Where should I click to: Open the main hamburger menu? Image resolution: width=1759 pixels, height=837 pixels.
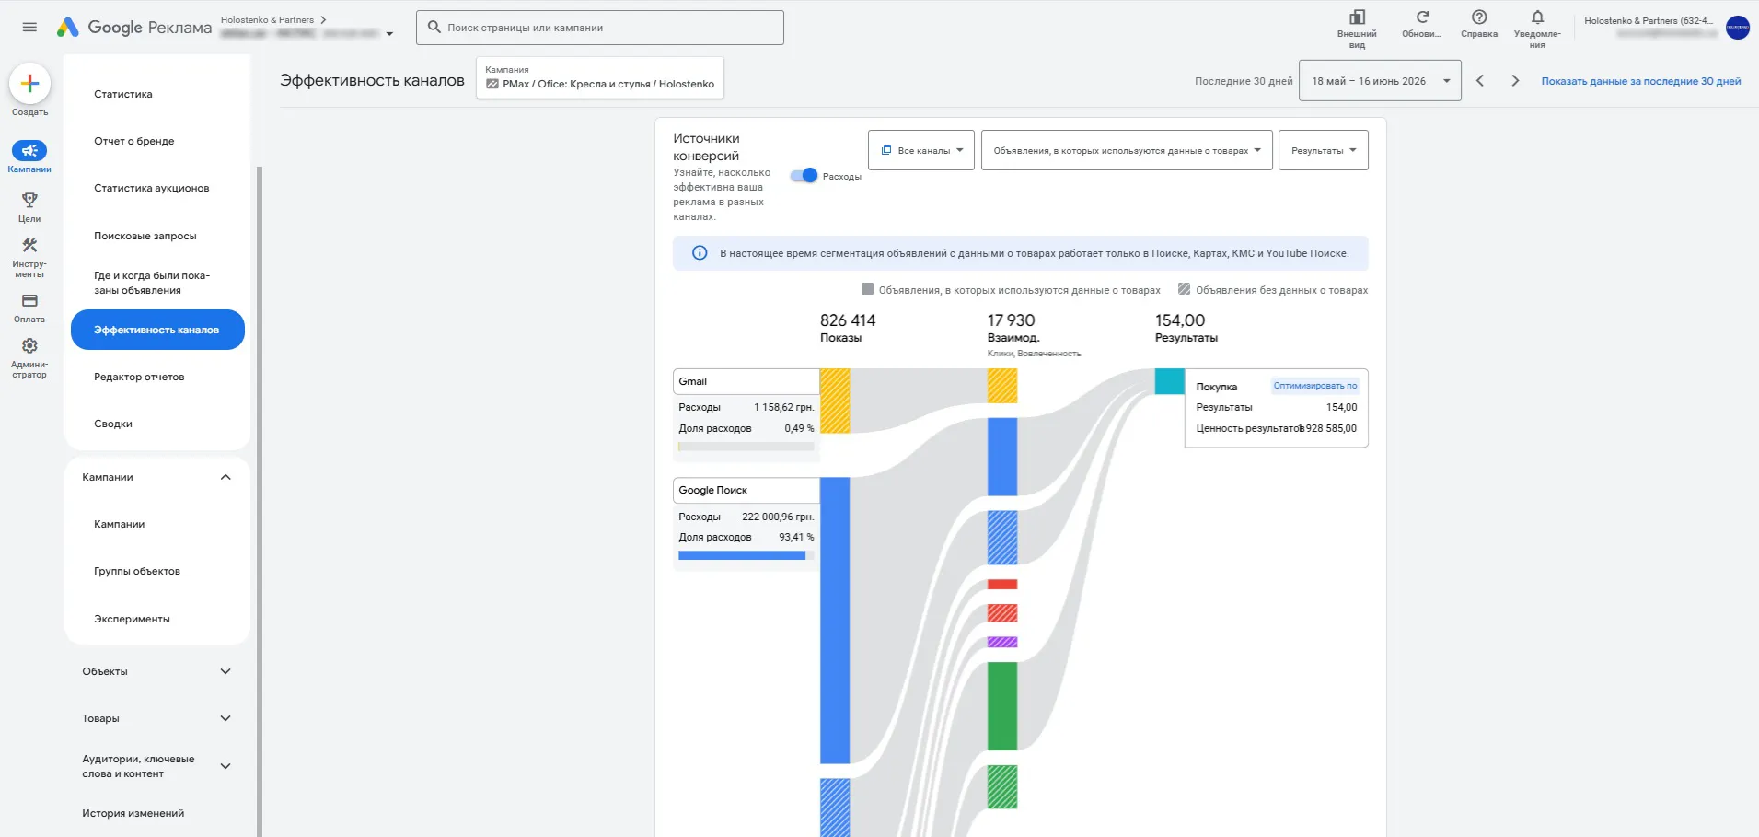[x=29, y=28]
